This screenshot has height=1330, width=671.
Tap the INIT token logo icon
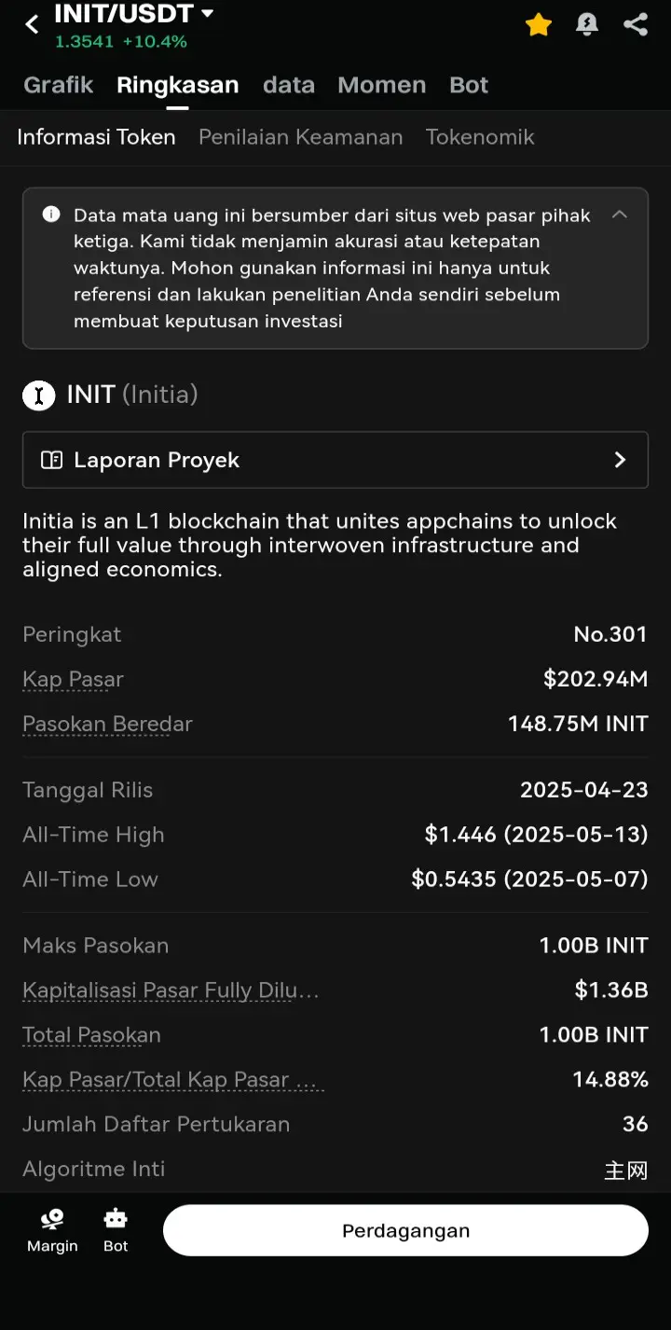[38, 395]
